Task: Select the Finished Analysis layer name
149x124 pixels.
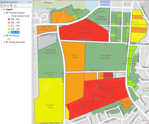Action: pos(17,13)
